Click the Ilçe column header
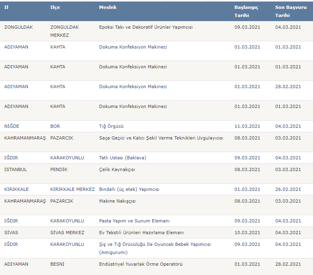Screen dimensions: 313x275 (x=55, y=7)
